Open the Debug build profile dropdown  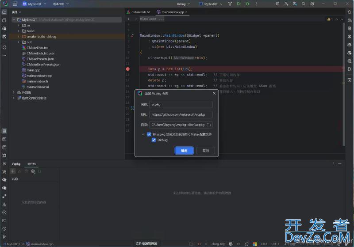pos(183,4)
